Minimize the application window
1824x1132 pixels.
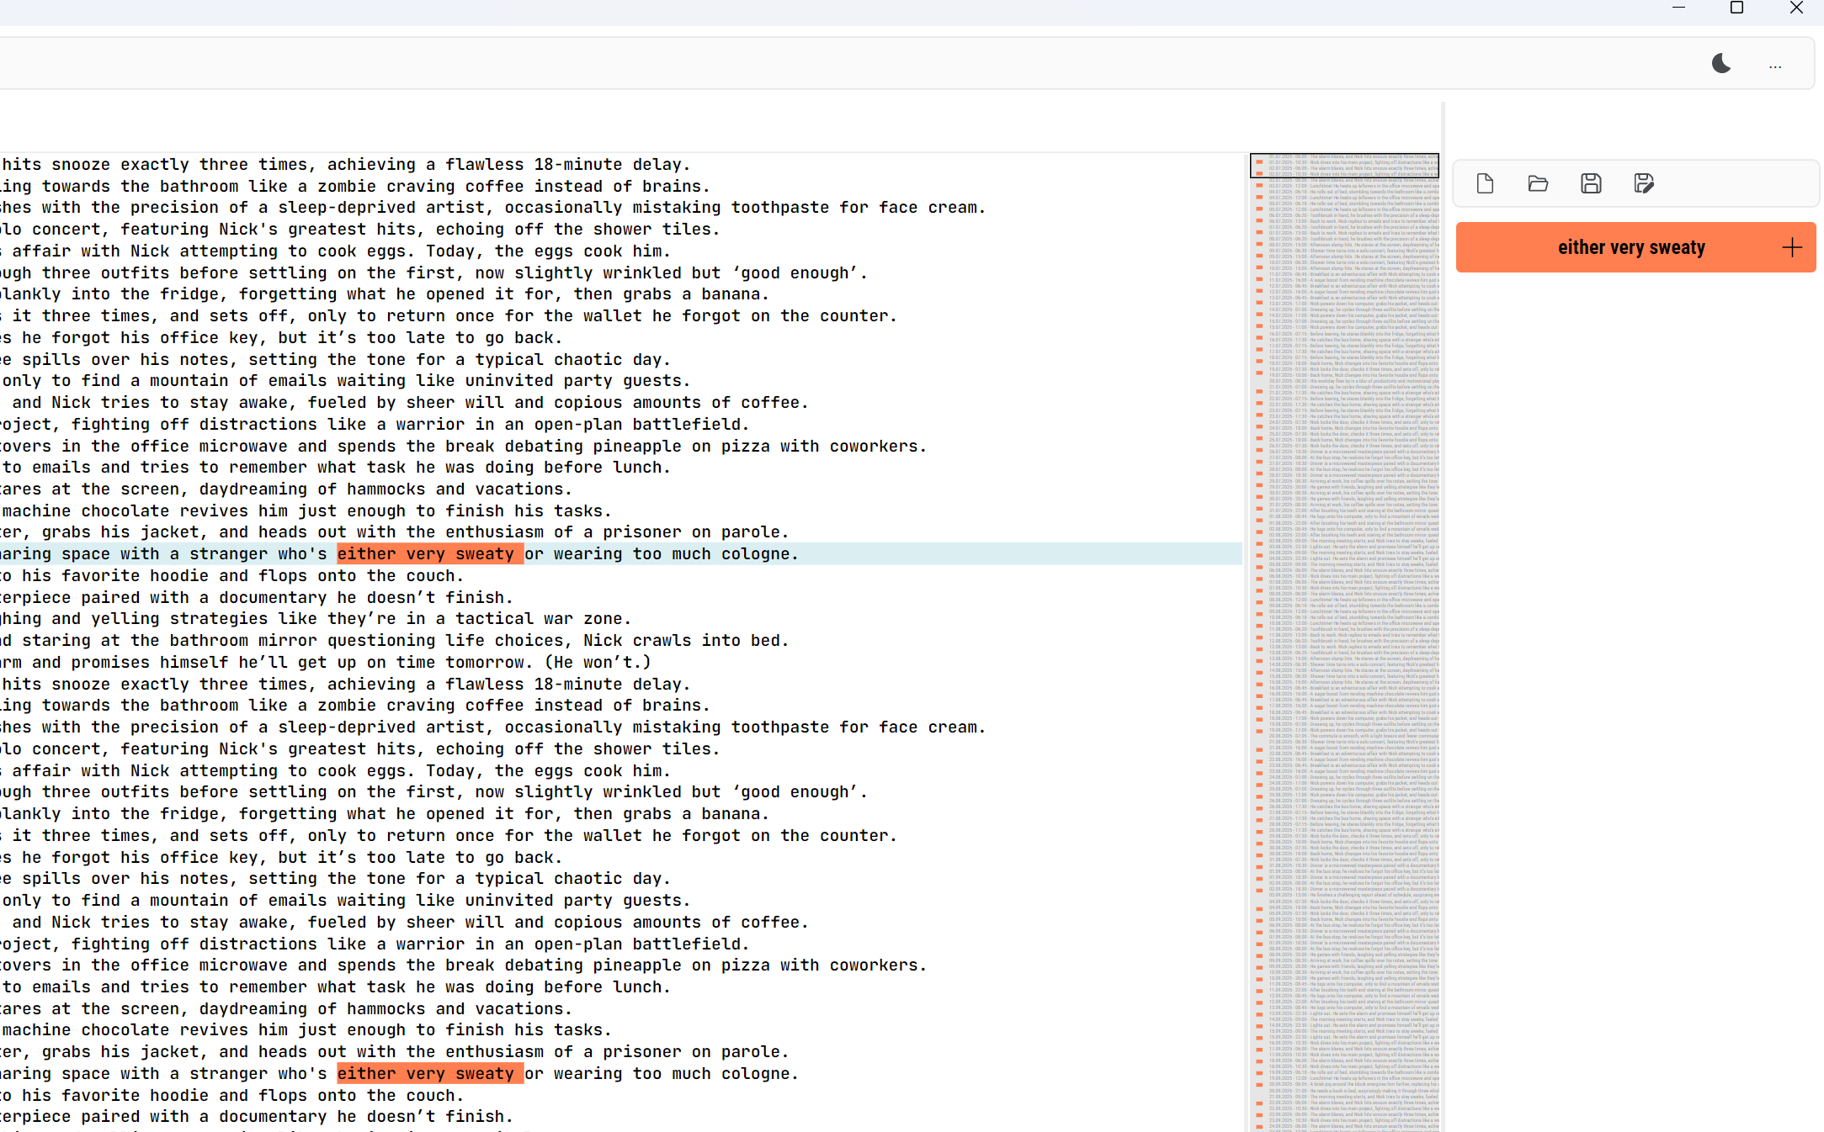pos(1678,8)
